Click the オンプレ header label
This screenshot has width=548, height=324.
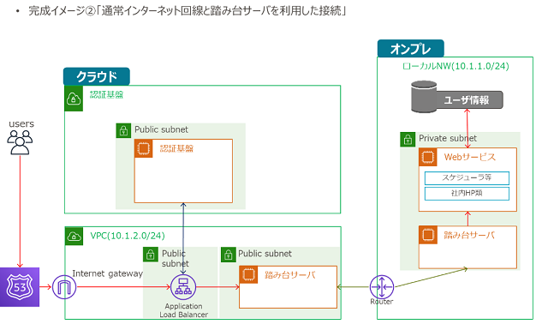coord(411,49)
